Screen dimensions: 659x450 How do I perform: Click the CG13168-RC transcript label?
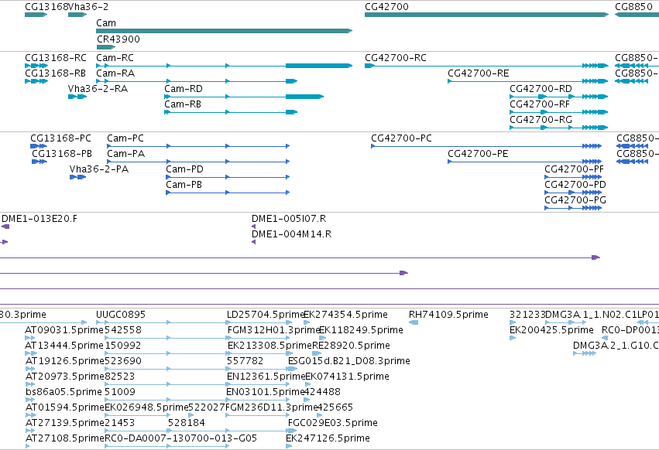56,58
